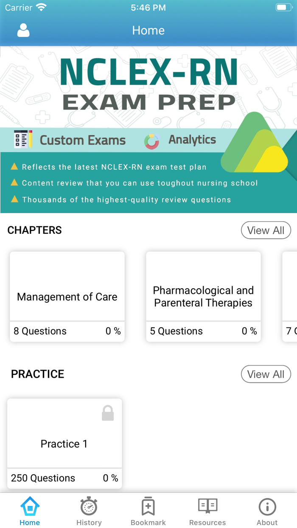
Task: Select the History stopwatch icon
Action: tap(89, 506)
